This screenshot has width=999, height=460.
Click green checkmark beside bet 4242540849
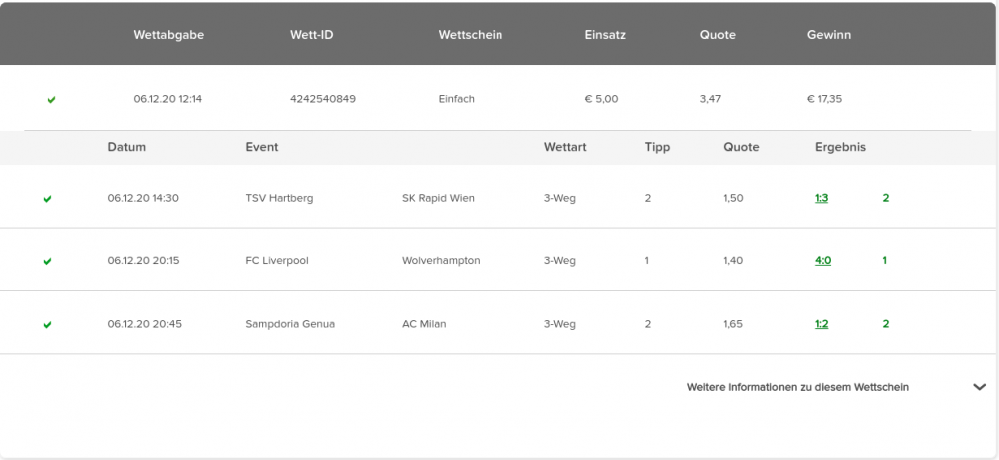(51, 99)
